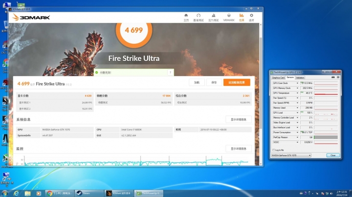The image size is (352, 197).
Task: Switch to the 3DMark taskbar button
Action: [118, 193]
